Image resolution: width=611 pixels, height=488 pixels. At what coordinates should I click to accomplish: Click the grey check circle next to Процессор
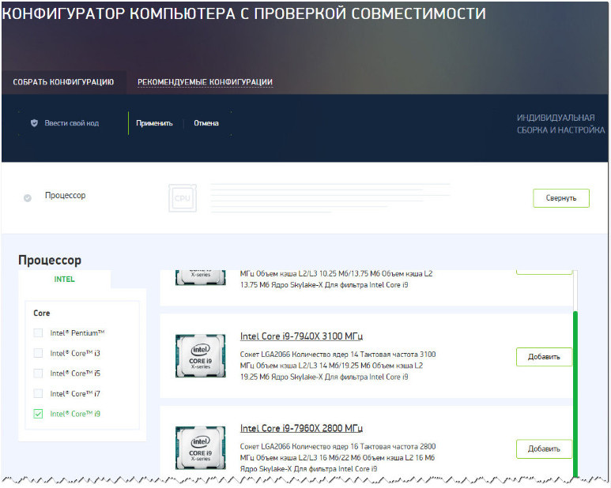pyautogui.click(x=28, y=198)
